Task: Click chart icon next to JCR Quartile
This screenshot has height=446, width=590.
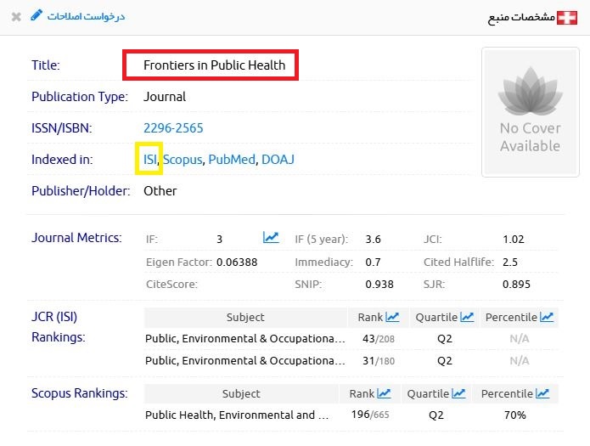Action: (x=467, y=318)
